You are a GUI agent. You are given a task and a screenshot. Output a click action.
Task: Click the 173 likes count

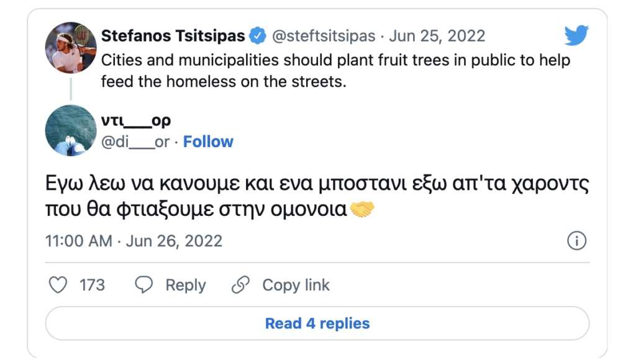pos(92,285)
